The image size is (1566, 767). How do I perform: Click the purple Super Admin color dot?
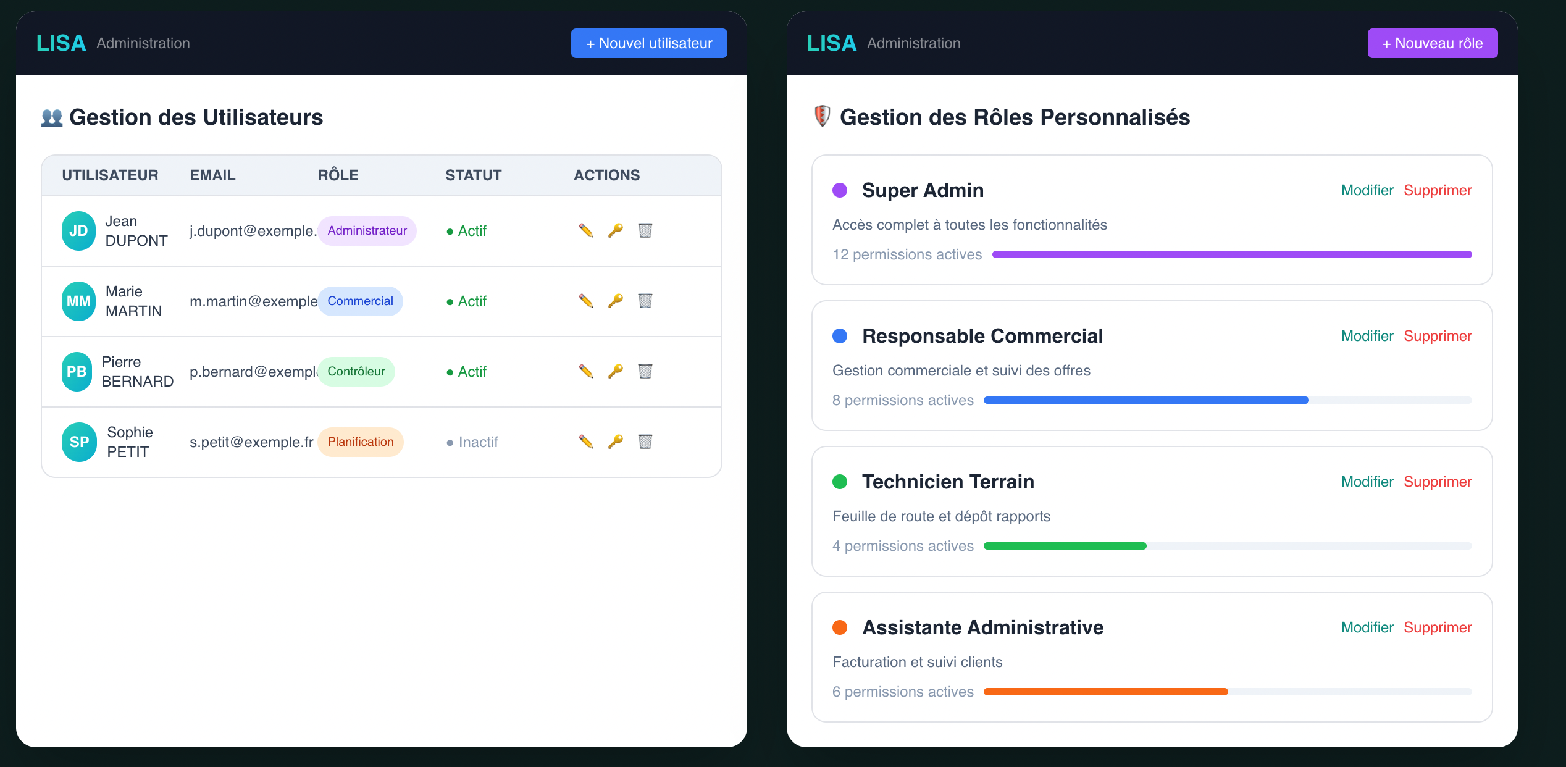(839, 190)
